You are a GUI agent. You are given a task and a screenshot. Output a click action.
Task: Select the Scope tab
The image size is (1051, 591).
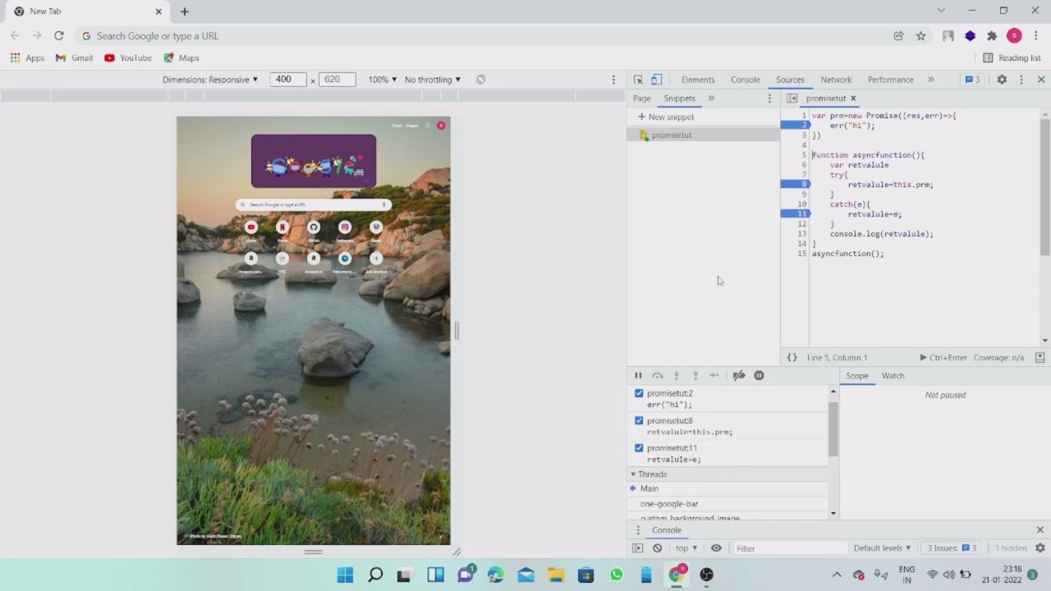coord(857,376)
